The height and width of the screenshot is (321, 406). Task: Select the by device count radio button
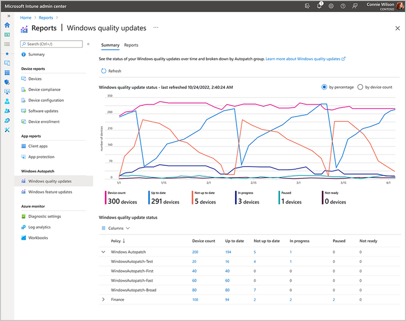click(x=360, y=87)
